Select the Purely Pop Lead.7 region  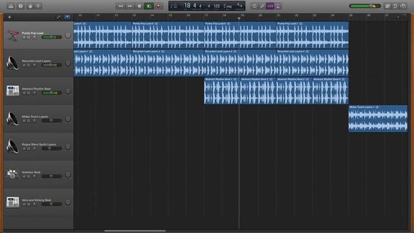312,35
